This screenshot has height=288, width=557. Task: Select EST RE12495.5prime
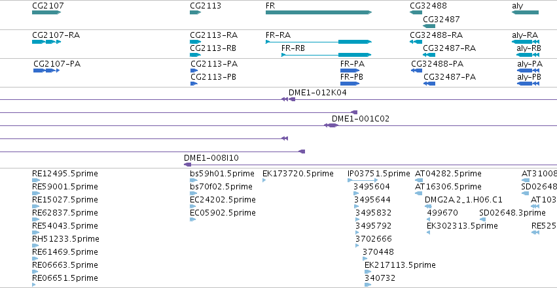(x=36, y=180)
